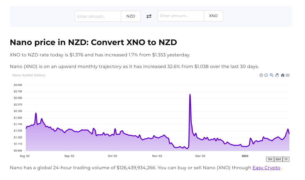This screenshot has width=305, height=180.
Task: Select the zoom out tool on the chart
Action: tap(266, 75)
